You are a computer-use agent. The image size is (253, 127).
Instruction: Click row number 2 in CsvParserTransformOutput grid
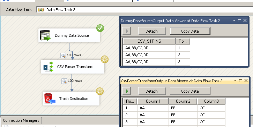[130, 115]
